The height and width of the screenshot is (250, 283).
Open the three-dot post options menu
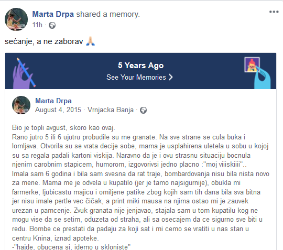[x=274, y=12]
